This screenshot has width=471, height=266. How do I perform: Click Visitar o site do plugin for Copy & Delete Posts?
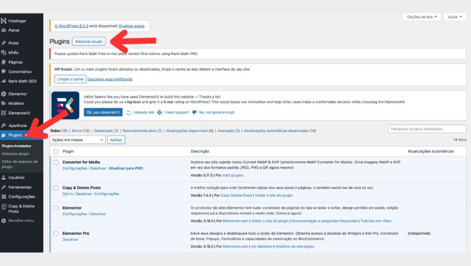(x=274, y=196)
